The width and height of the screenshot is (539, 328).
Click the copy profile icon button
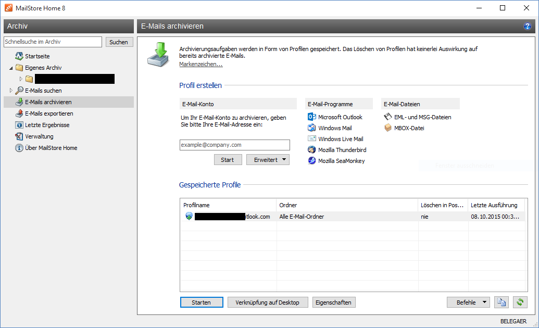(502, 302)
